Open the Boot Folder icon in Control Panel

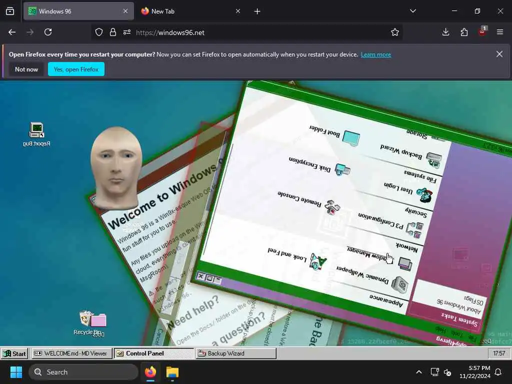click(351, 138)
